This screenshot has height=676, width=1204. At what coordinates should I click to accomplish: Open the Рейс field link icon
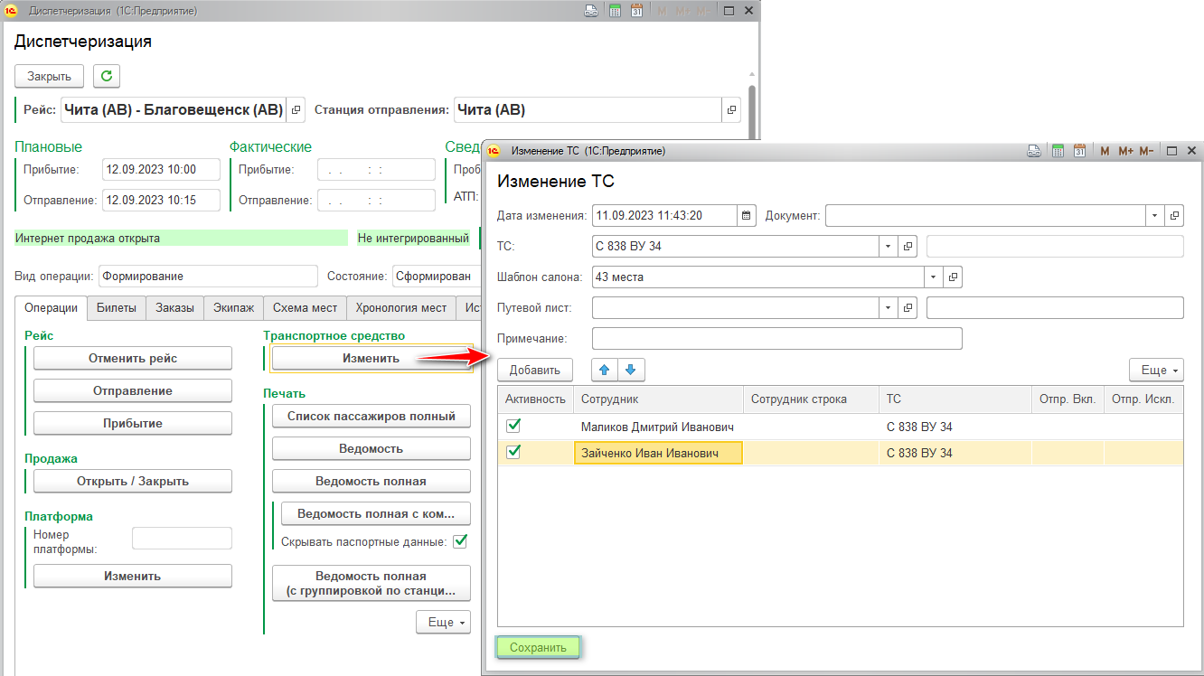(296, 110)
